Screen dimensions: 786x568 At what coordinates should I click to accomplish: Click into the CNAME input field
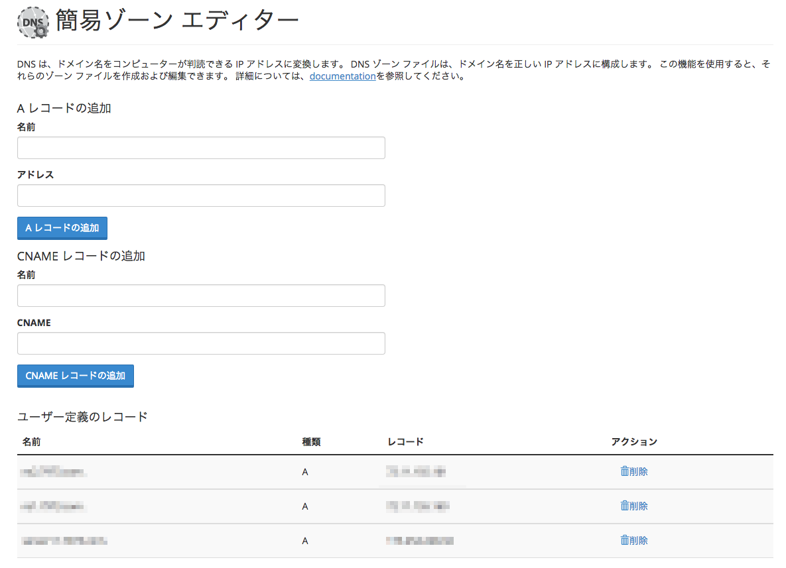pos(201,343)
